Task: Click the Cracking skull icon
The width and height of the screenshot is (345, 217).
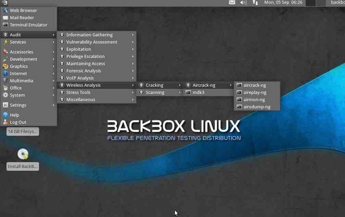Action: coord(141,85)
